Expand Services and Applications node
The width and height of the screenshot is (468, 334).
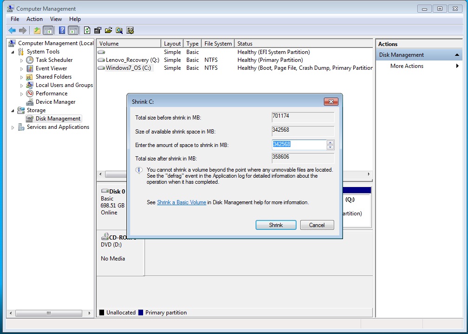(x=13, y=127)
